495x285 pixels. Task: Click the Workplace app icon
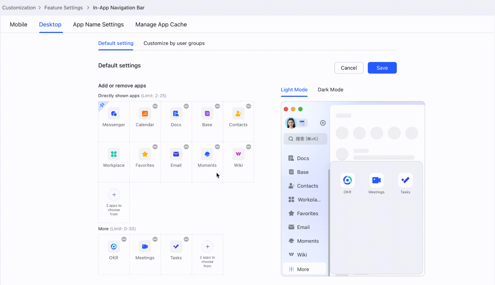coord(114,154)
